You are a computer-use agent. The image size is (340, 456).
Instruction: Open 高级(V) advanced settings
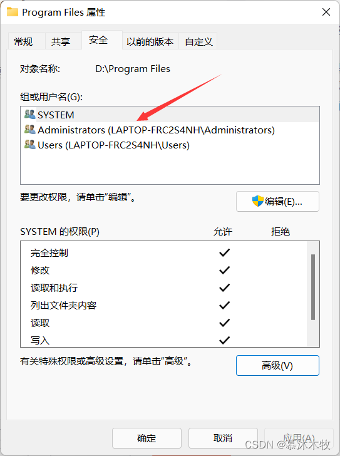coord(277,365)
